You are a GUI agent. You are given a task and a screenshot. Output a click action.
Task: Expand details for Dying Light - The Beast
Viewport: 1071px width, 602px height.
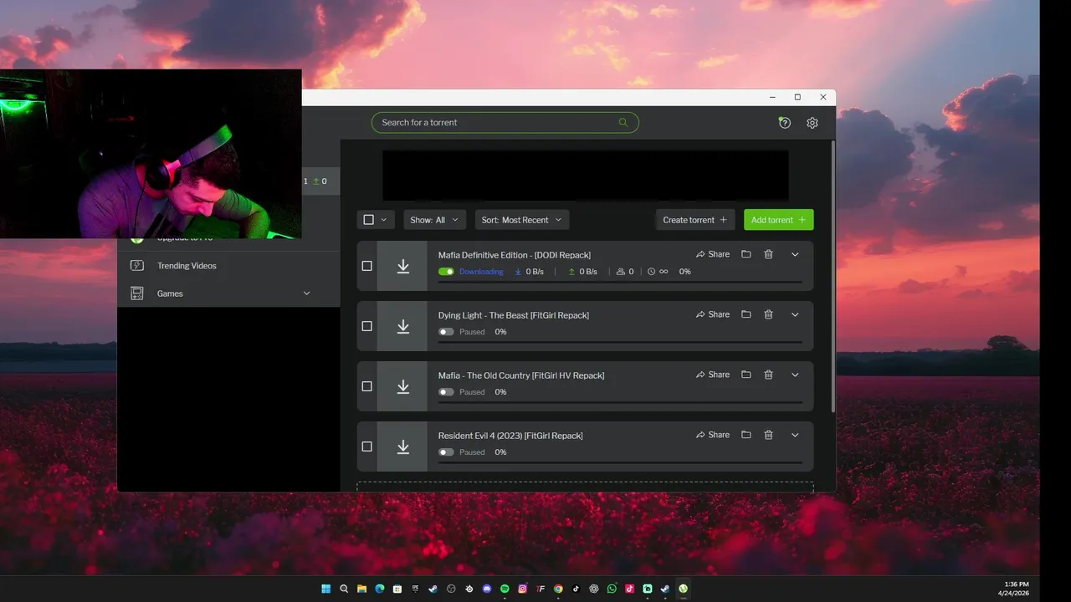[x=795, y=314]
